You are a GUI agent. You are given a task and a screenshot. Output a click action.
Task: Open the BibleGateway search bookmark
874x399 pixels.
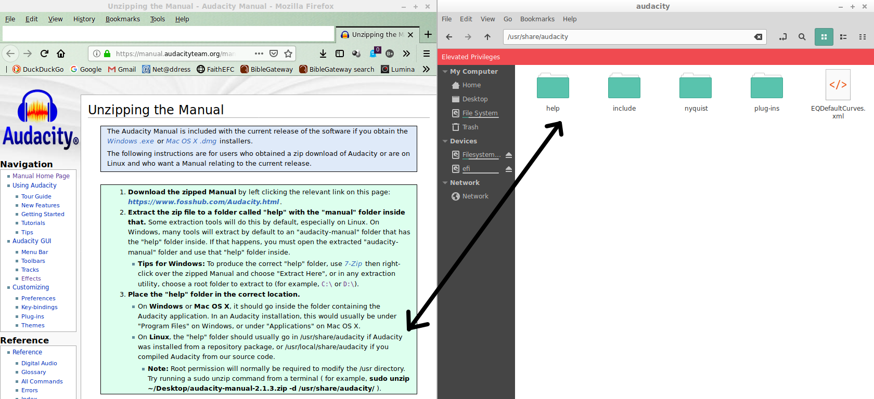pos(337,69)
